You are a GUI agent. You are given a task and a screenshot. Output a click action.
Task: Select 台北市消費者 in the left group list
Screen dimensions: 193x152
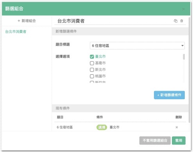(x=16, y=32)
